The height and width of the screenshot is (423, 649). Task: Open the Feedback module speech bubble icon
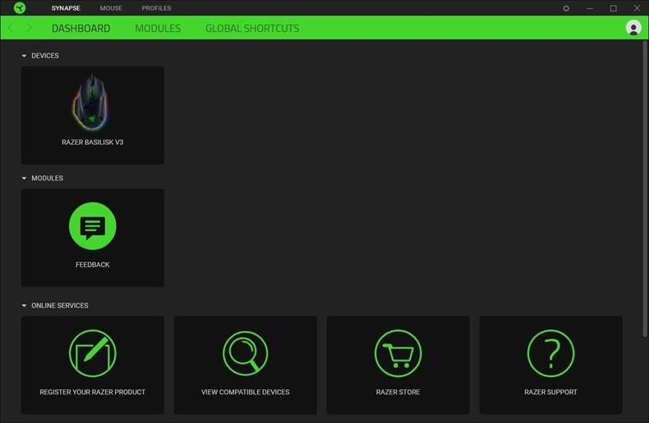click(92, 226)
